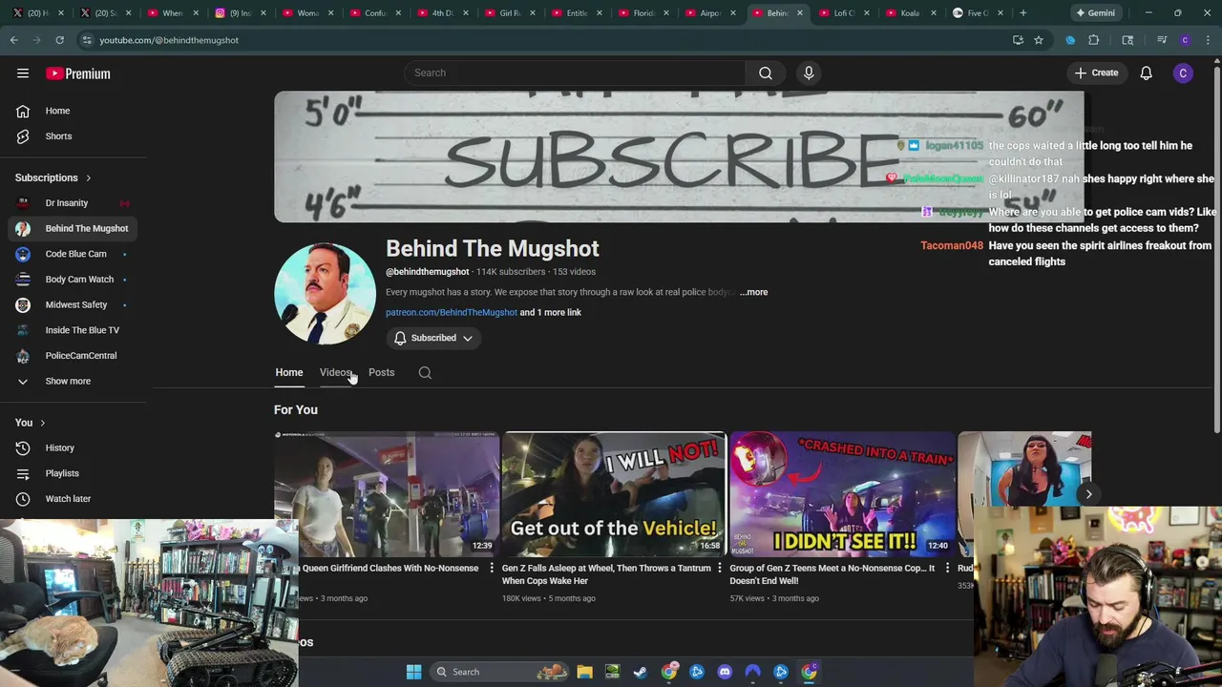The height and width of the screenshot is (687, 1222).
Task: Play the 12:39 gas station video thumbnail
Action: tap(387, 494)
